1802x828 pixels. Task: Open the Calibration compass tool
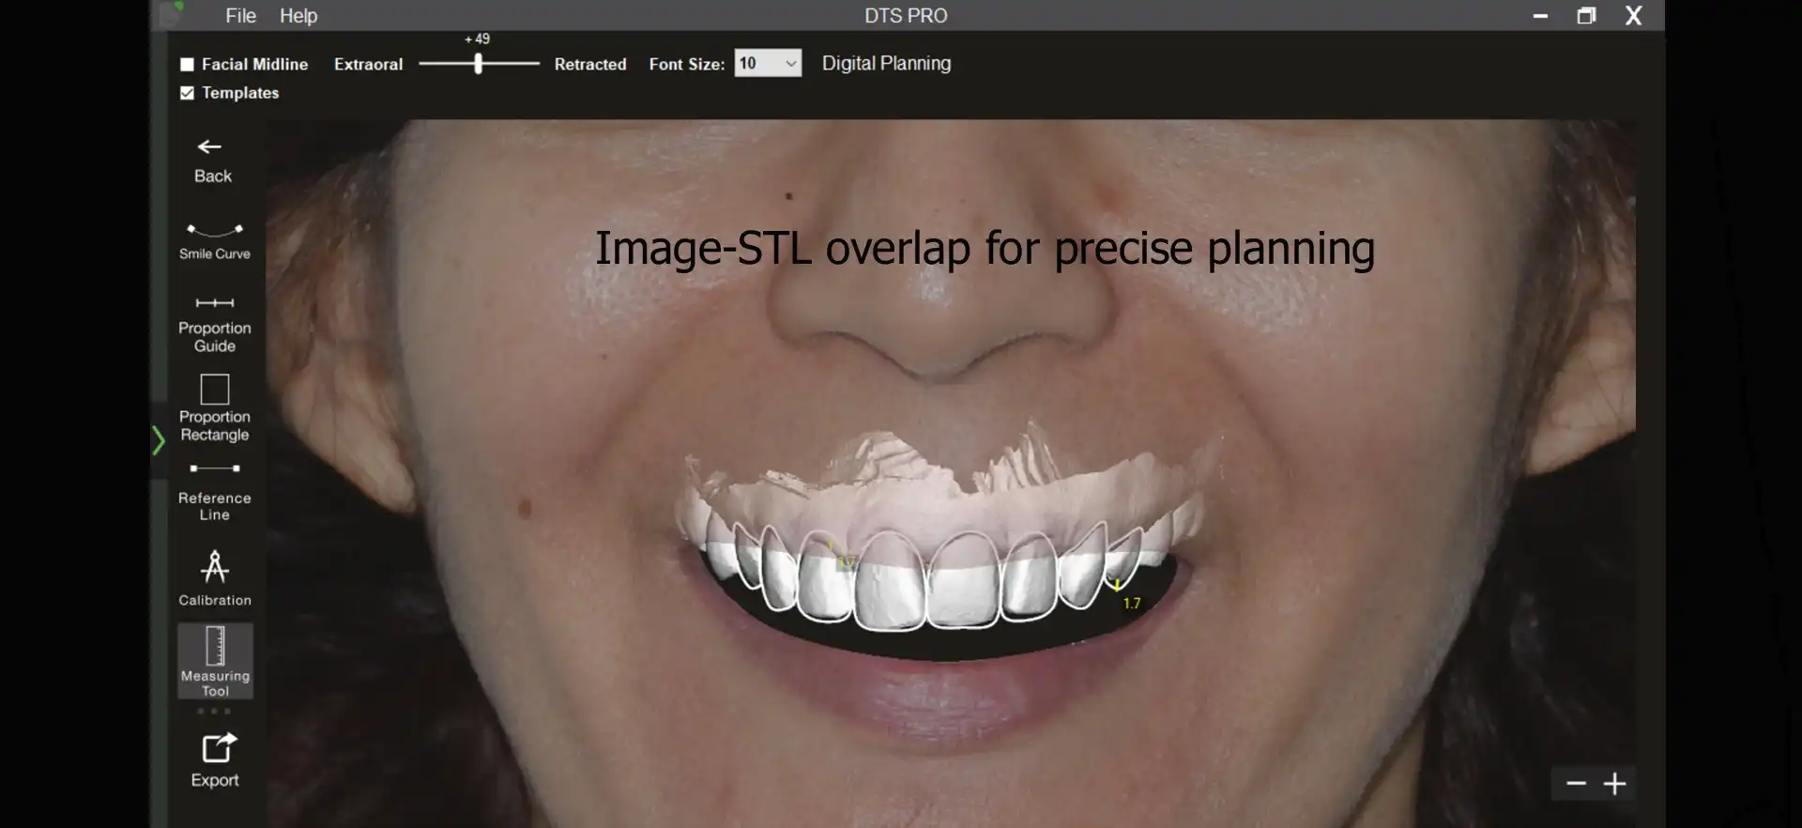pyautogui.click(x=214, y=578)
